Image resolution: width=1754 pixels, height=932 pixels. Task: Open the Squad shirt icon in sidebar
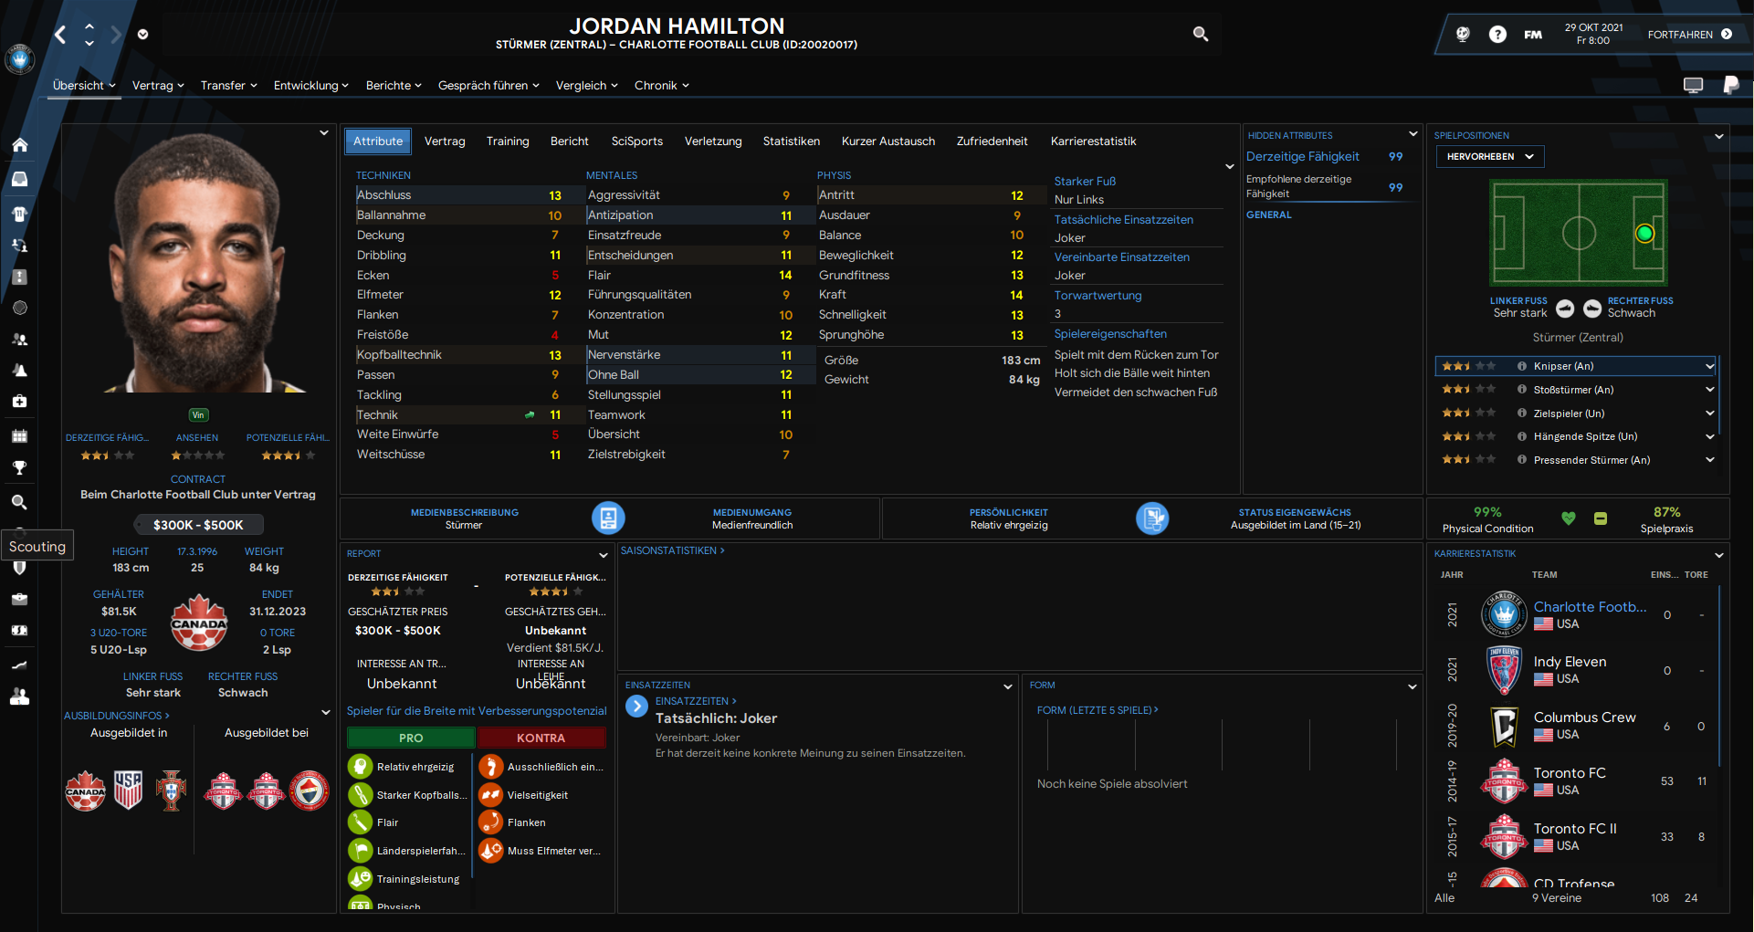[19, 215]
